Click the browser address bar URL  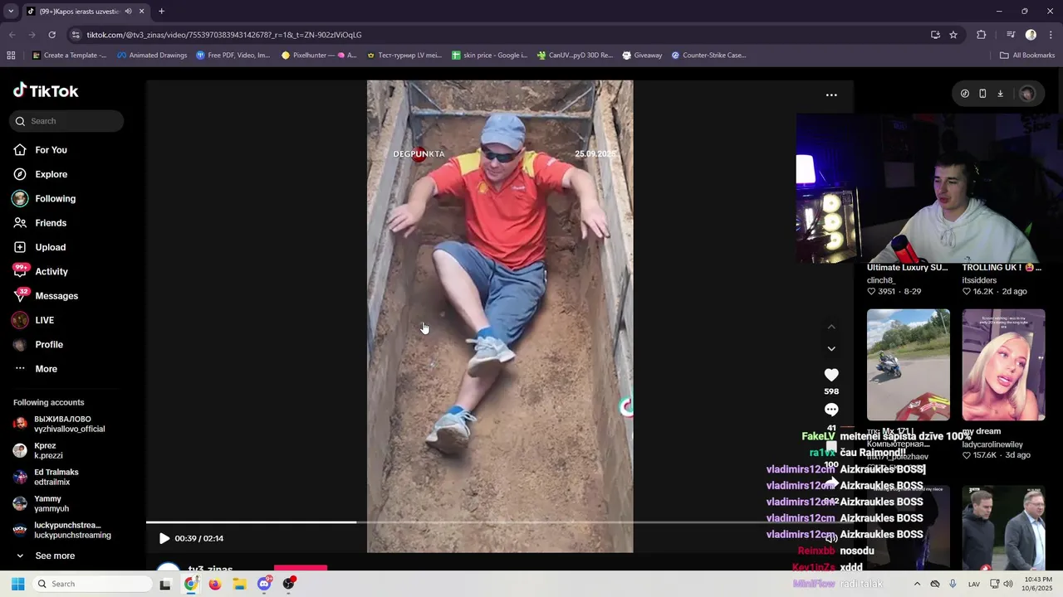[224, 35]
